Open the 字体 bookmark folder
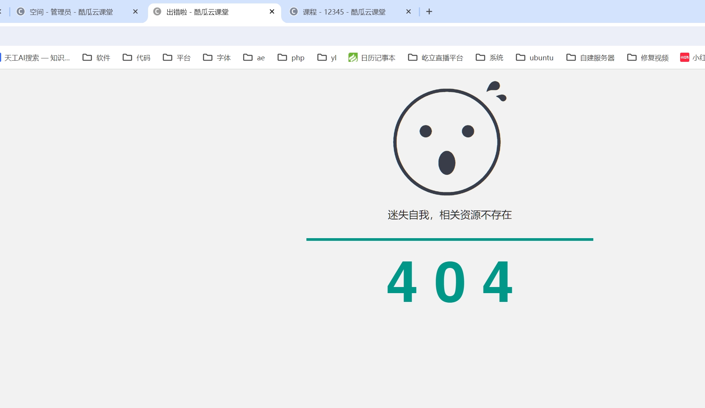The height and width of the screenshot is (408, 705). 217,57
